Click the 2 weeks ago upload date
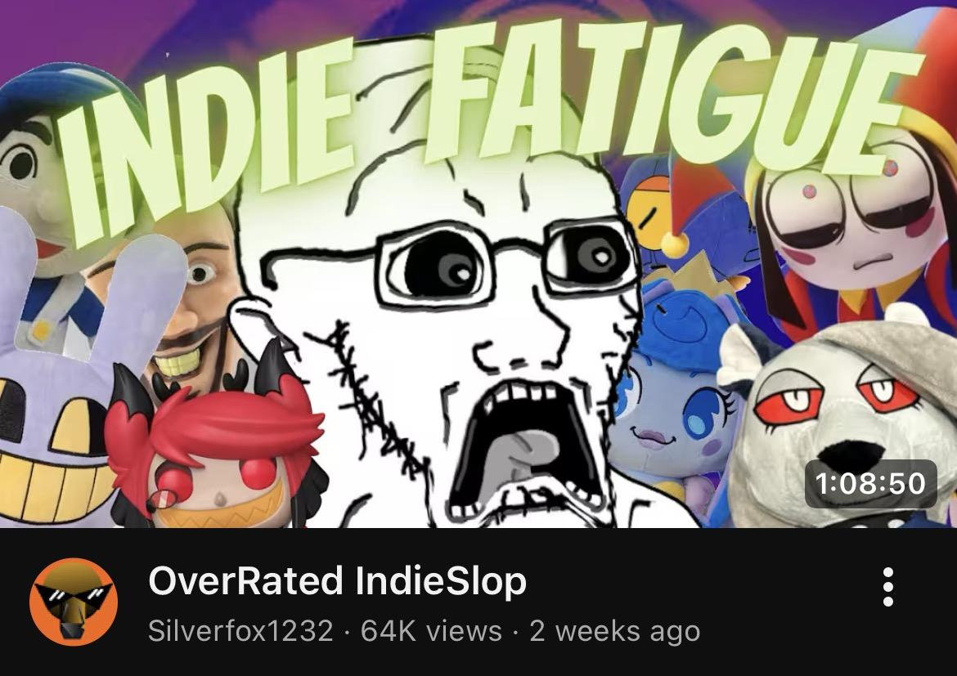The image size is (957, 676). coord(614,631)
